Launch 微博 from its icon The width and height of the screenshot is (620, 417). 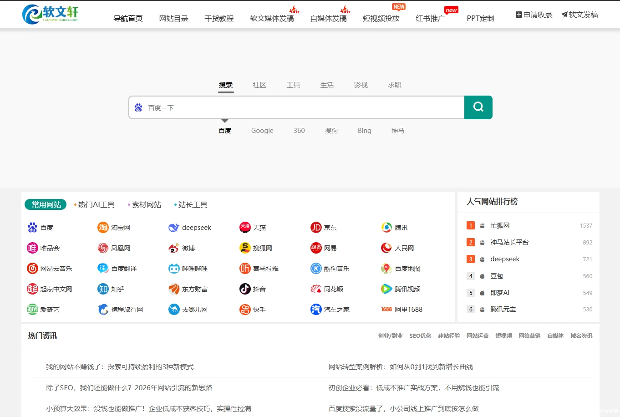tap(174, 248)
